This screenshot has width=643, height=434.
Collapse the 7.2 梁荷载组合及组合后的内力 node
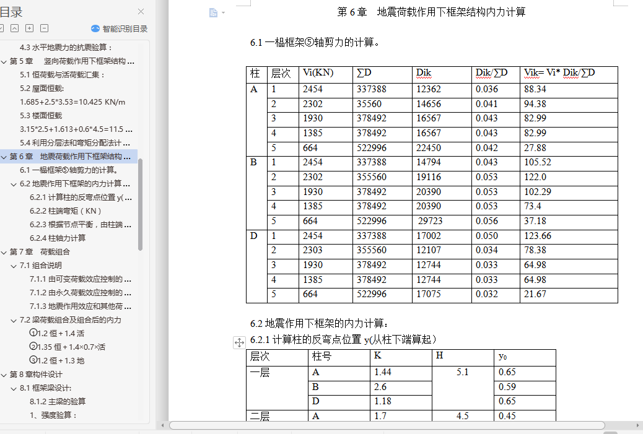point(14,321)
